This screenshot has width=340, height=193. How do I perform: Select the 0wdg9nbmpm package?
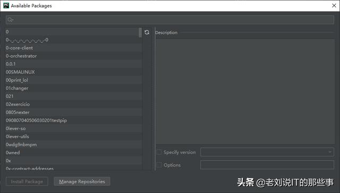pos(73,145)
